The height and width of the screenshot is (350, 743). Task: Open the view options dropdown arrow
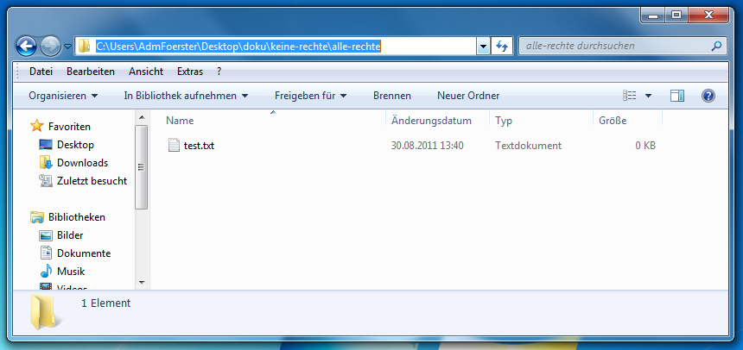[x=648, y=96]
